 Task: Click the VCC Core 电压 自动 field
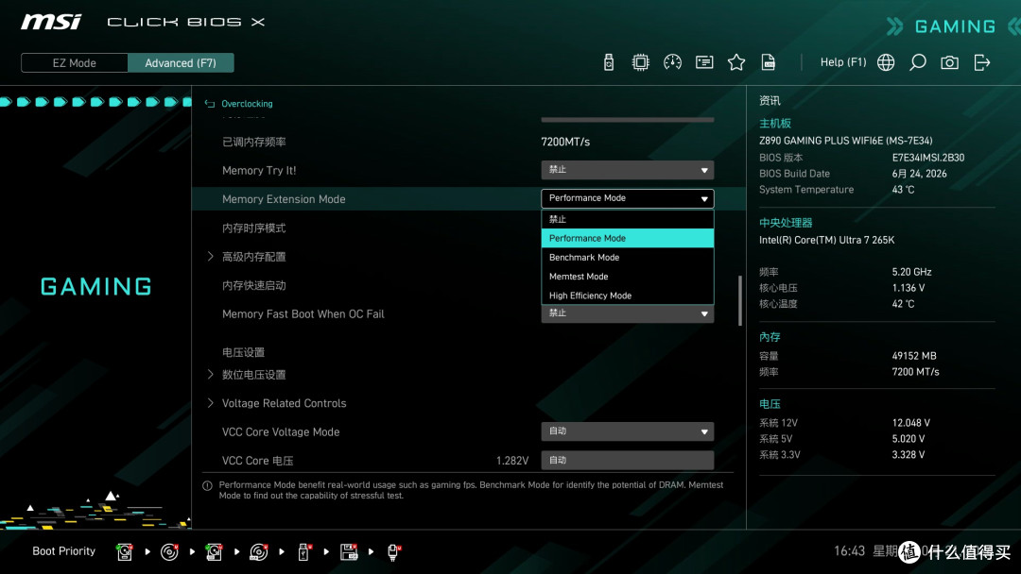click(x=627, y=461)
